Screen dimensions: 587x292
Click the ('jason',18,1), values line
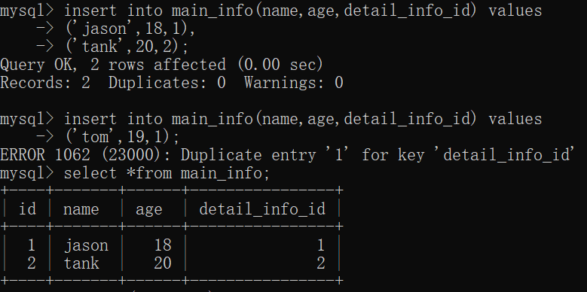pyautogui.click(x=130, y=29)
